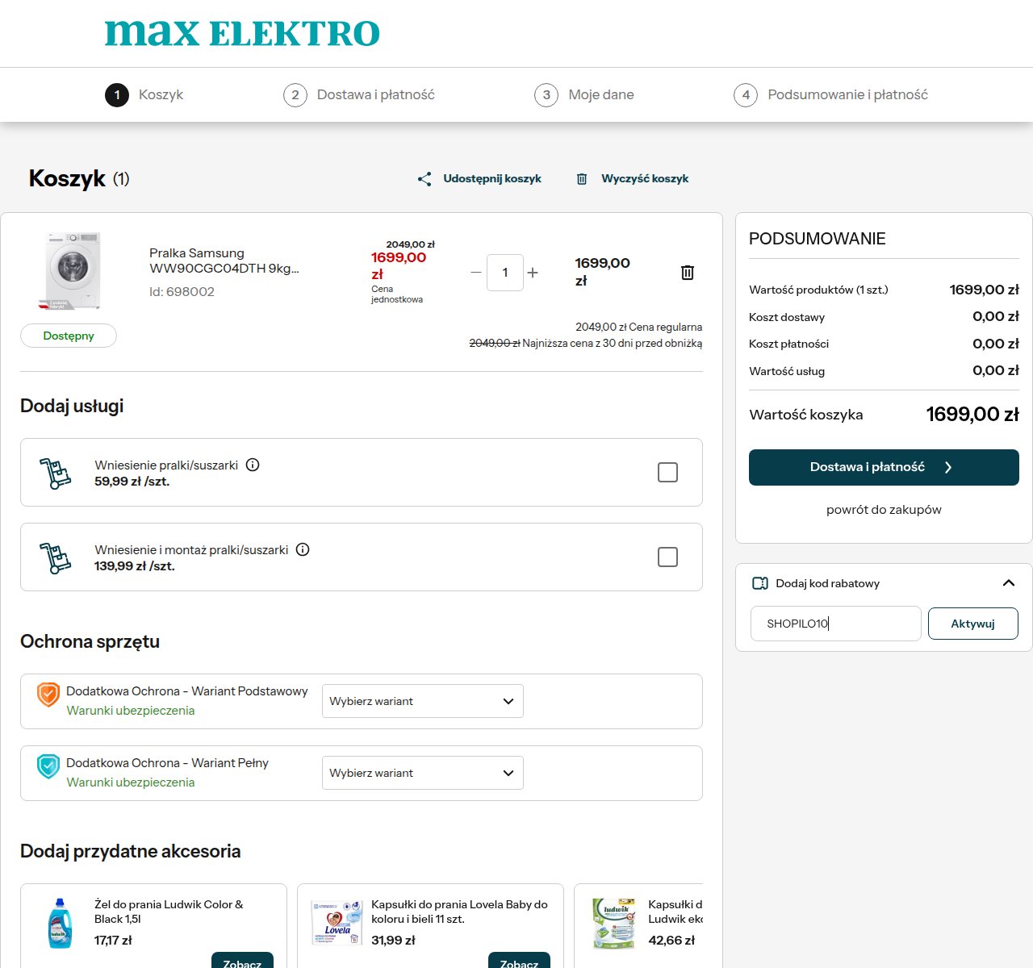
Task: Click step 2 circle icon
Action: [295, 95]
